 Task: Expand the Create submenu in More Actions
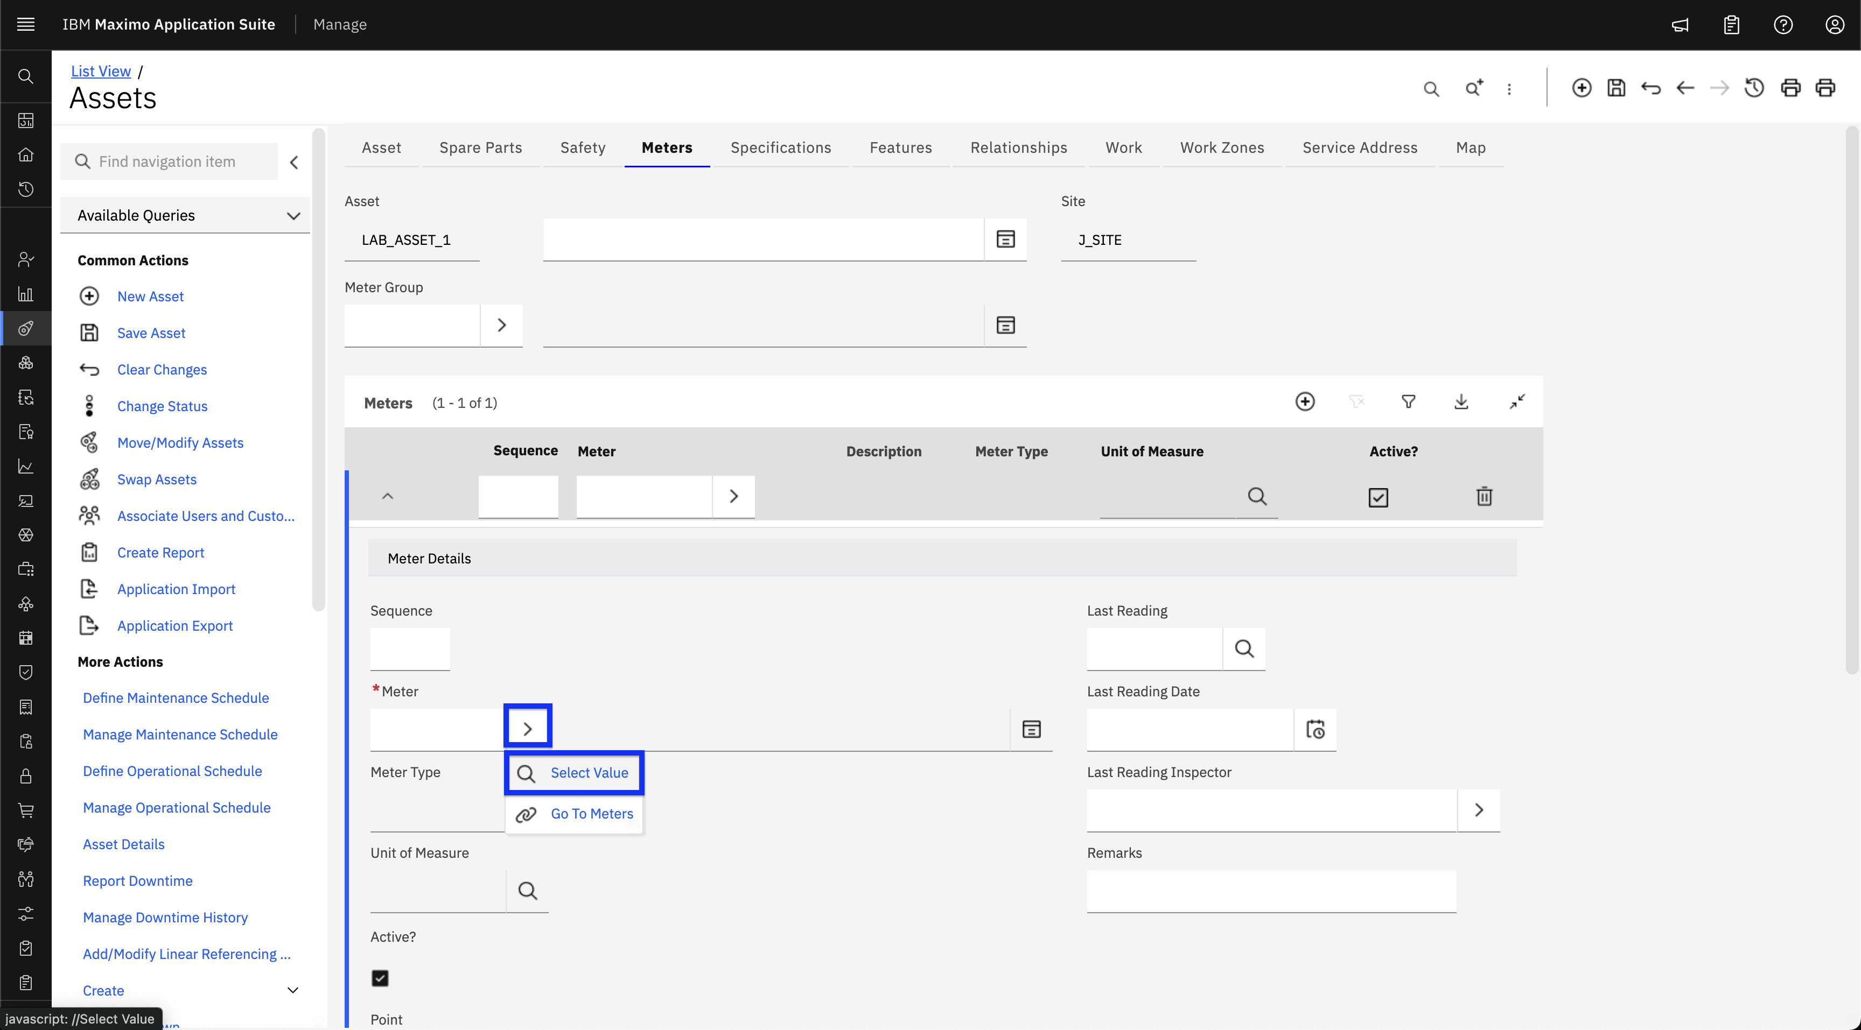[292, 990]
